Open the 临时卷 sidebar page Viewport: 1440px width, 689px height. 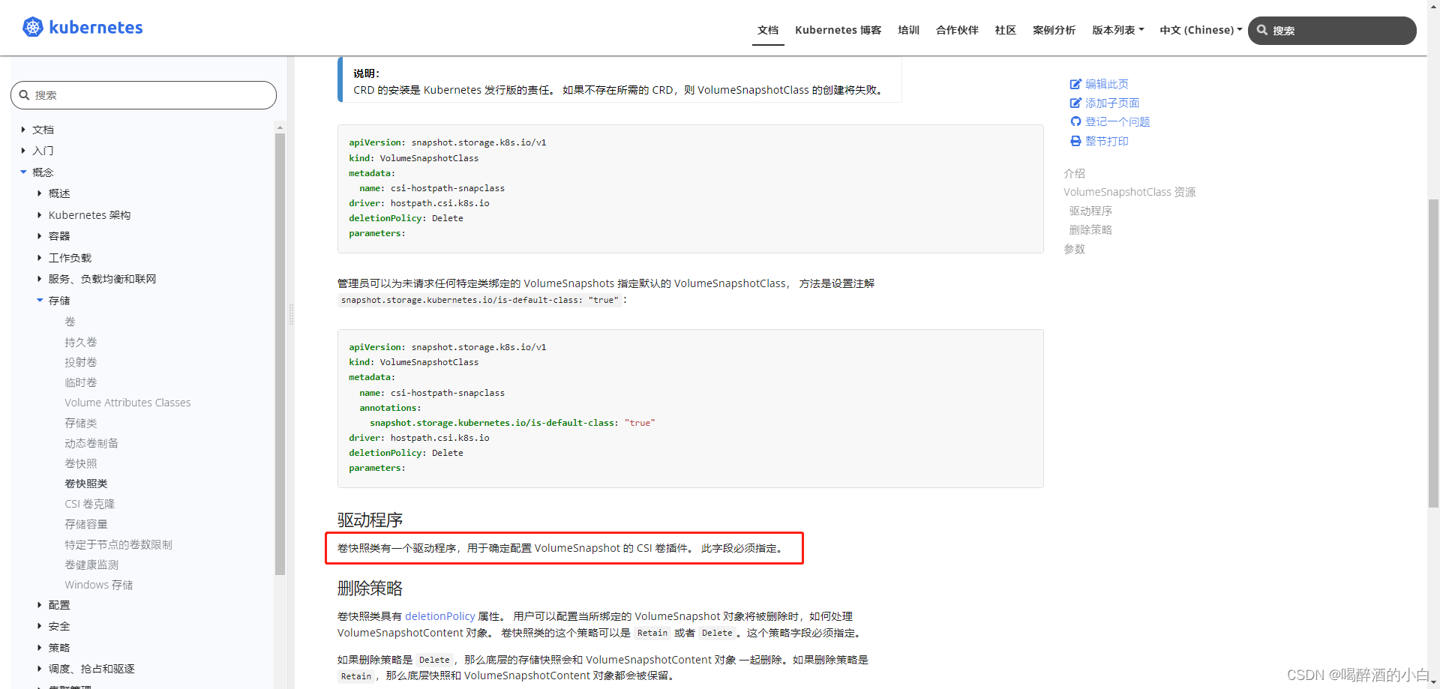pyautogui.click(x=81, y=382)
